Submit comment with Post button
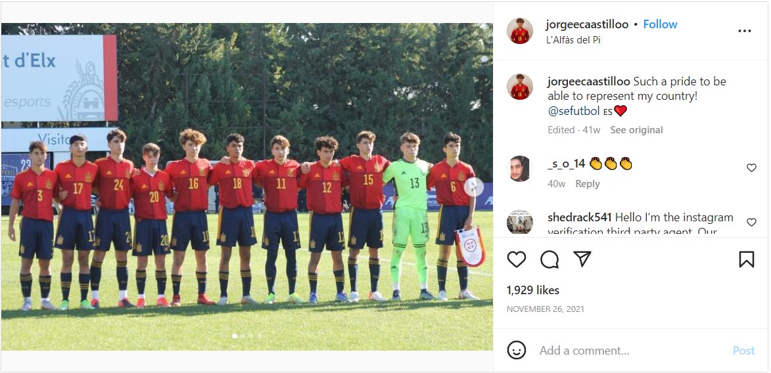This screenshot has height=373, width=771. tap(743, 351)
